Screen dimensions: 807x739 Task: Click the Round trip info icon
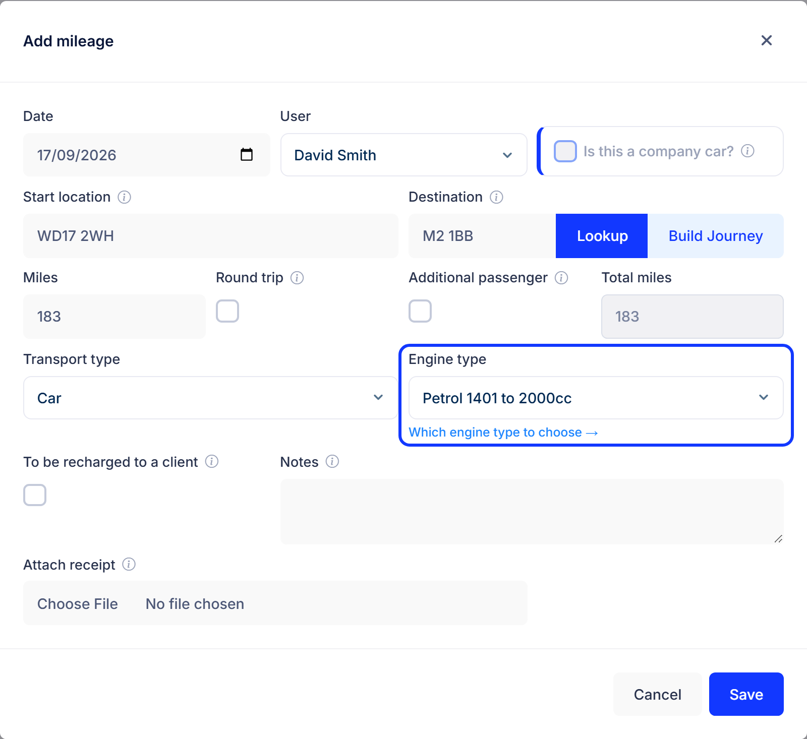tap(297, 278)
